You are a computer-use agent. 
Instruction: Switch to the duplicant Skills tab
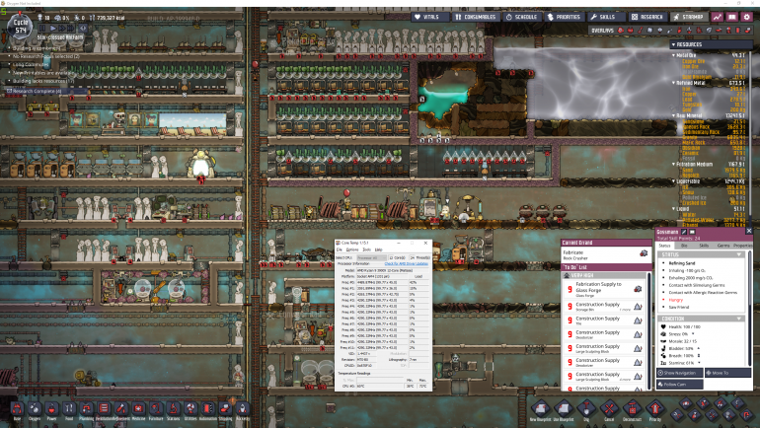tap(704, 246)
